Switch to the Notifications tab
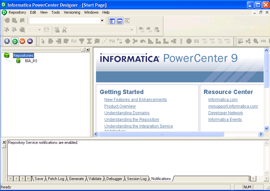 161,179
